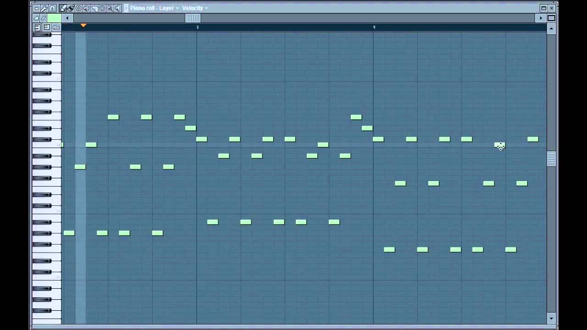Select the Delete tool
The height and width of the screenshot is (330, 587).
[x=79, y=8]
